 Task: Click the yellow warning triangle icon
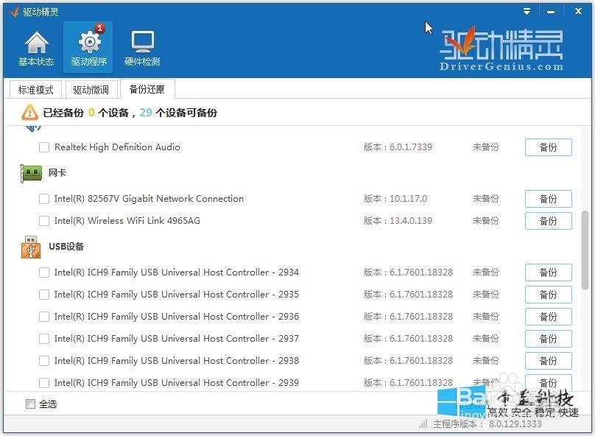[30, 112]
